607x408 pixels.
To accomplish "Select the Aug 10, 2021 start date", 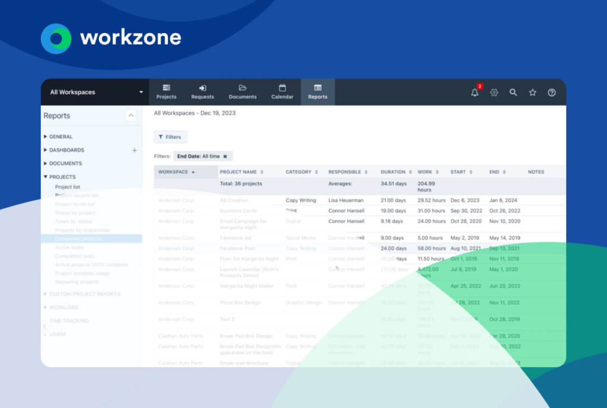I will point(465,248).
